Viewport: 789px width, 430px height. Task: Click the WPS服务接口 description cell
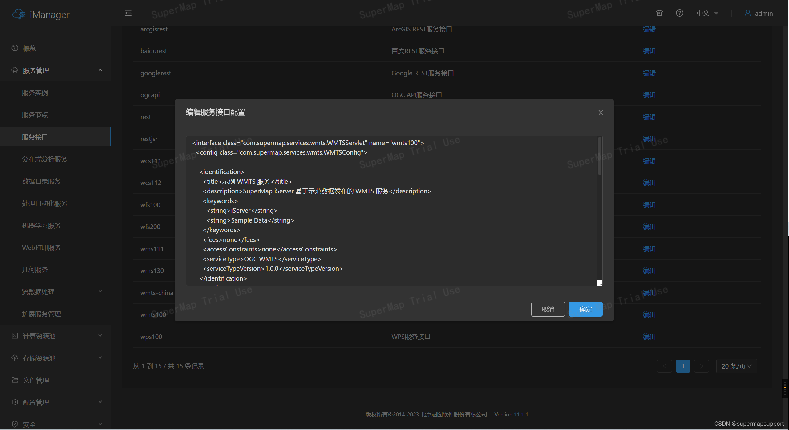(x=411, y=337)
